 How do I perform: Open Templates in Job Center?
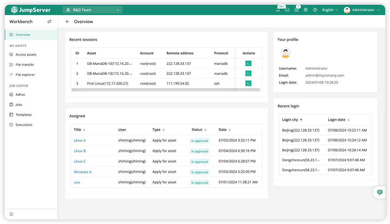pyautogui.click(x=23, y=115)
